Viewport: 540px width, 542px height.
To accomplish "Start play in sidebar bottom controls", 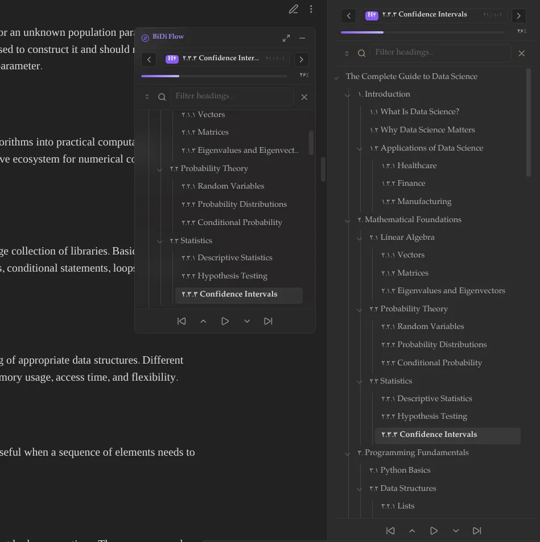I will (x=434, y=531).
